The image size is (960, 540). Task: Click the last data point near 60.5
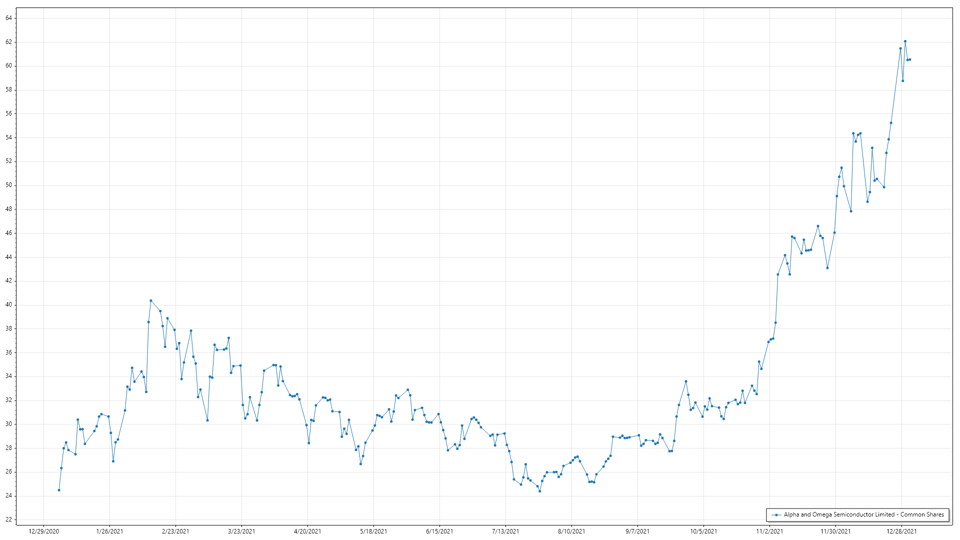point(910,59)
